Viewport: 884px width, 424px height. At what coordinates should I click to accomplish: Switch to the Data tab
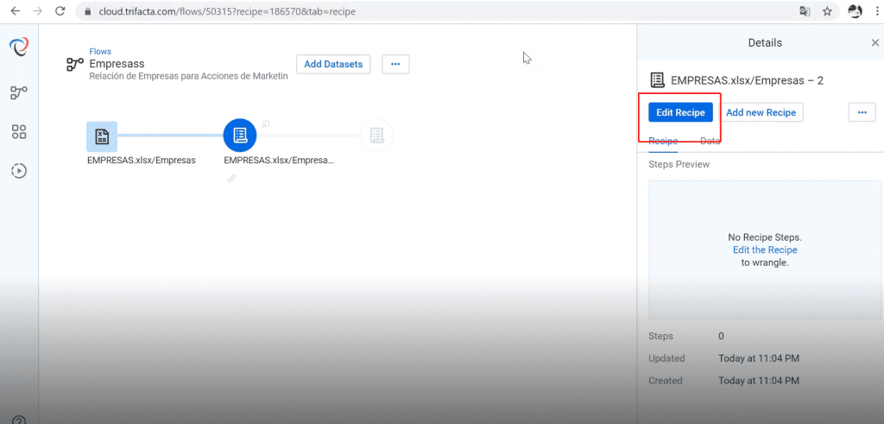click(x=710, y=142)
